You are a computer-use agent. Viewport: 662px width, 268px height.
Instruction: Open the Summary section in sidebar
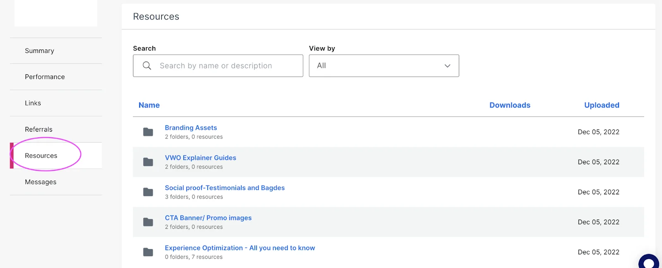coord(39,51)
